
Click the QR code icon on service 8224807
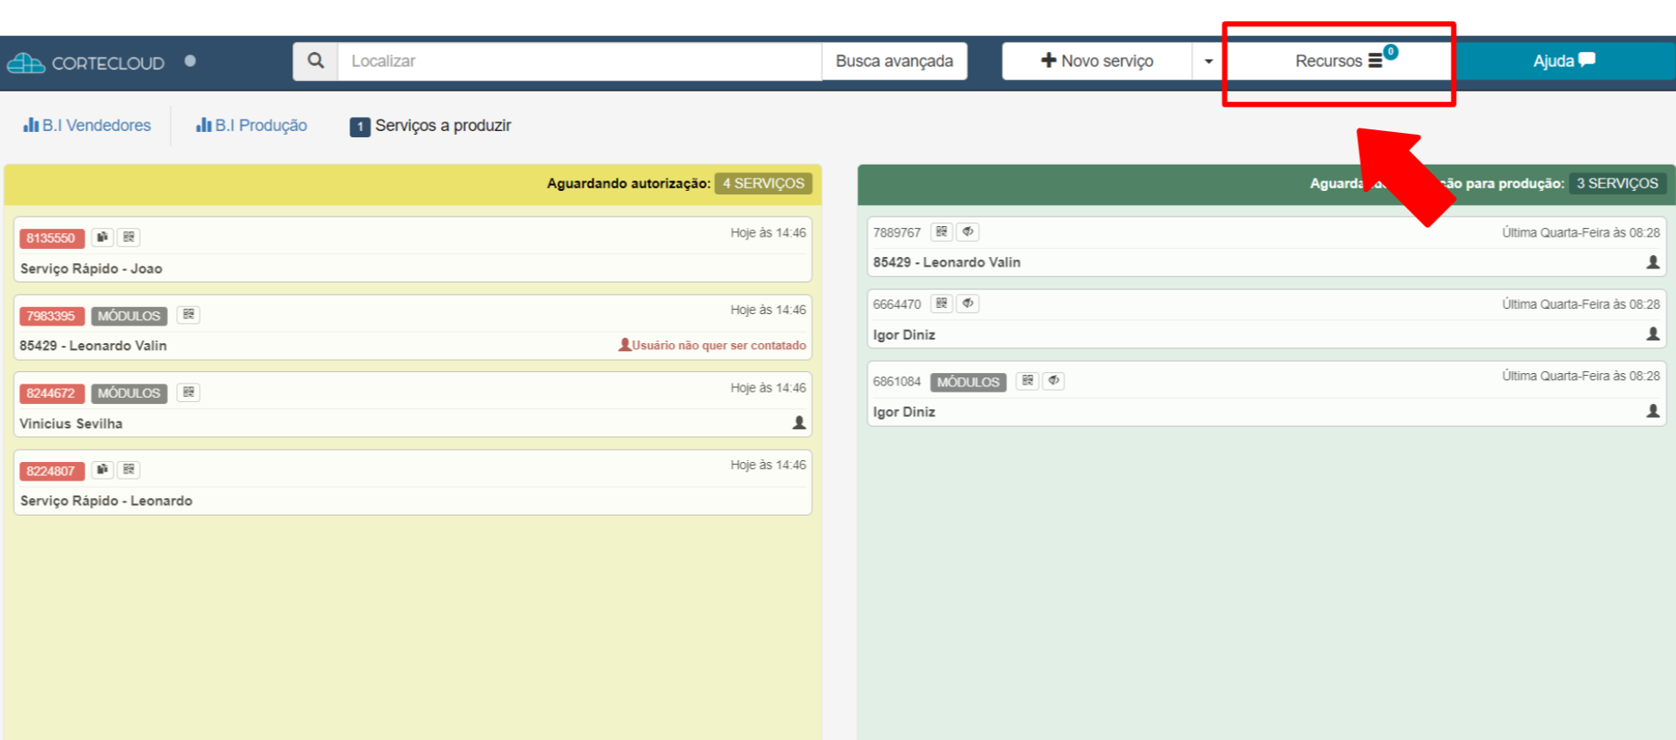click(x=129, y=469)
